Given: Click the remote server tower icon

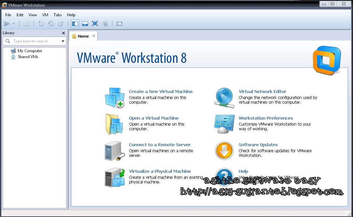Looking at the screenshot, I should point(115,151).
